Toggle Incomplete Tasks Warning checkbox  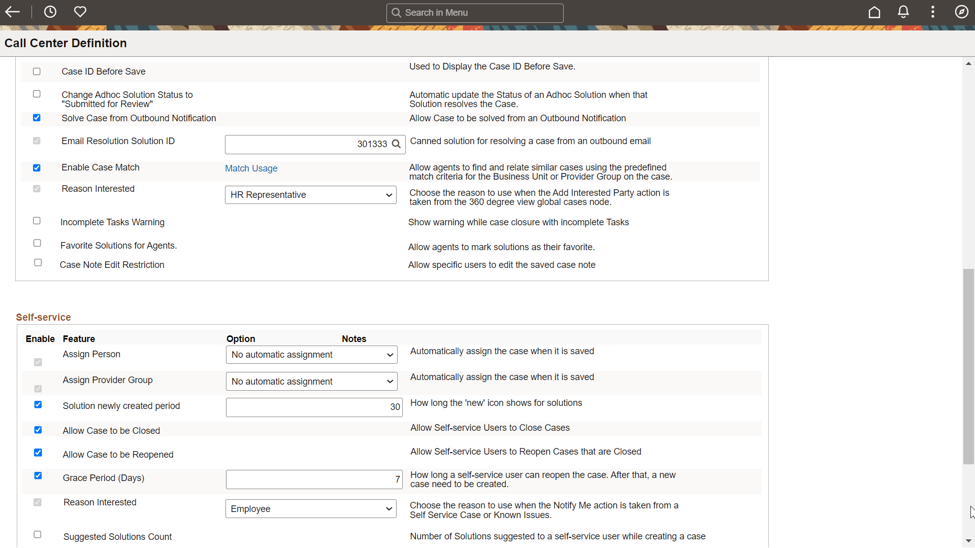click(37, 221)
